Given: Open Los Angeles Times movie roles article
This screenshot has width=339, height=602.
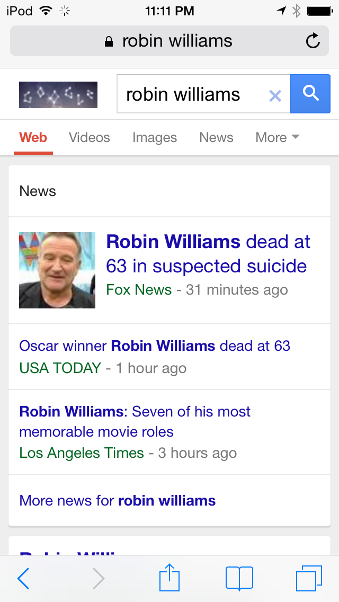Looking at the screenshot, I should 135,421.
